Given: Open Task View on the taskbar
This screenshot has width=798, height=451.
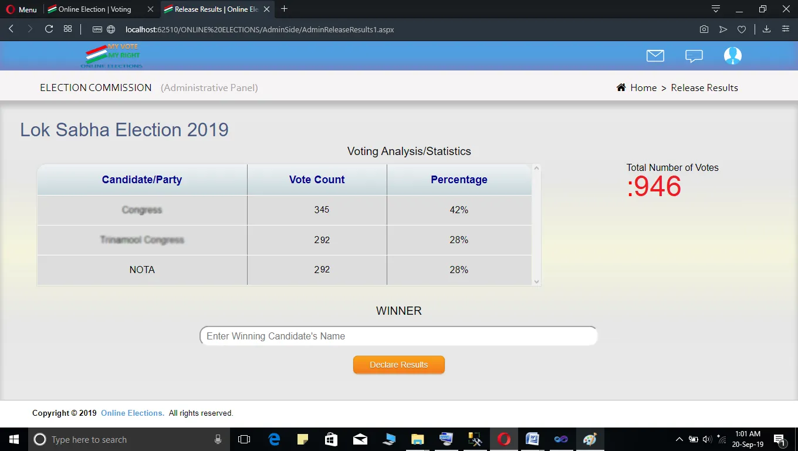Looking at the screenshot, I should coord(244,439).
